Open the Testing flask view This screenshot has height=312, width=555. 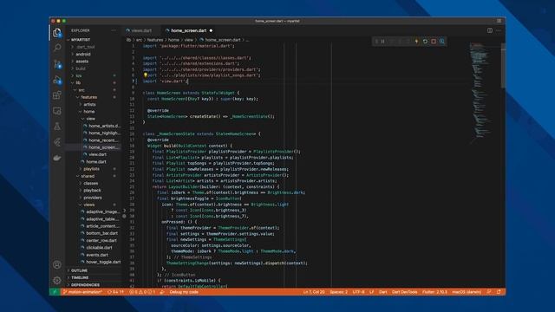[57, 127]
